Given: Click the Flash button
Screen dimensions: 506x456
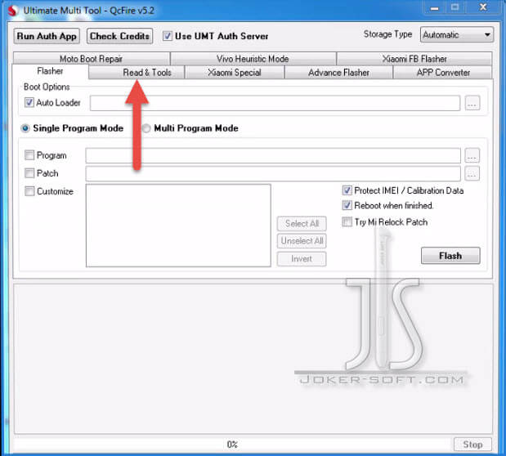Looking at the screenshot, I should (450, 256).
